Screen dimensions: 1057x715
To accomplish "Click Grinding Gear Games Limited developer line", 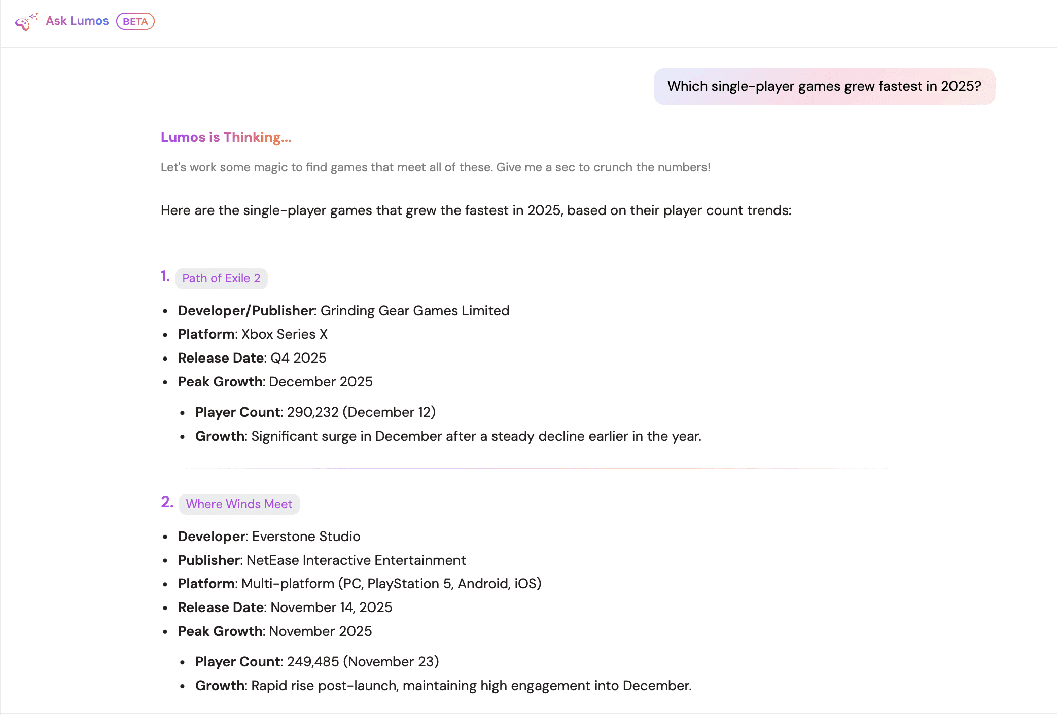I will coord(343,311).
